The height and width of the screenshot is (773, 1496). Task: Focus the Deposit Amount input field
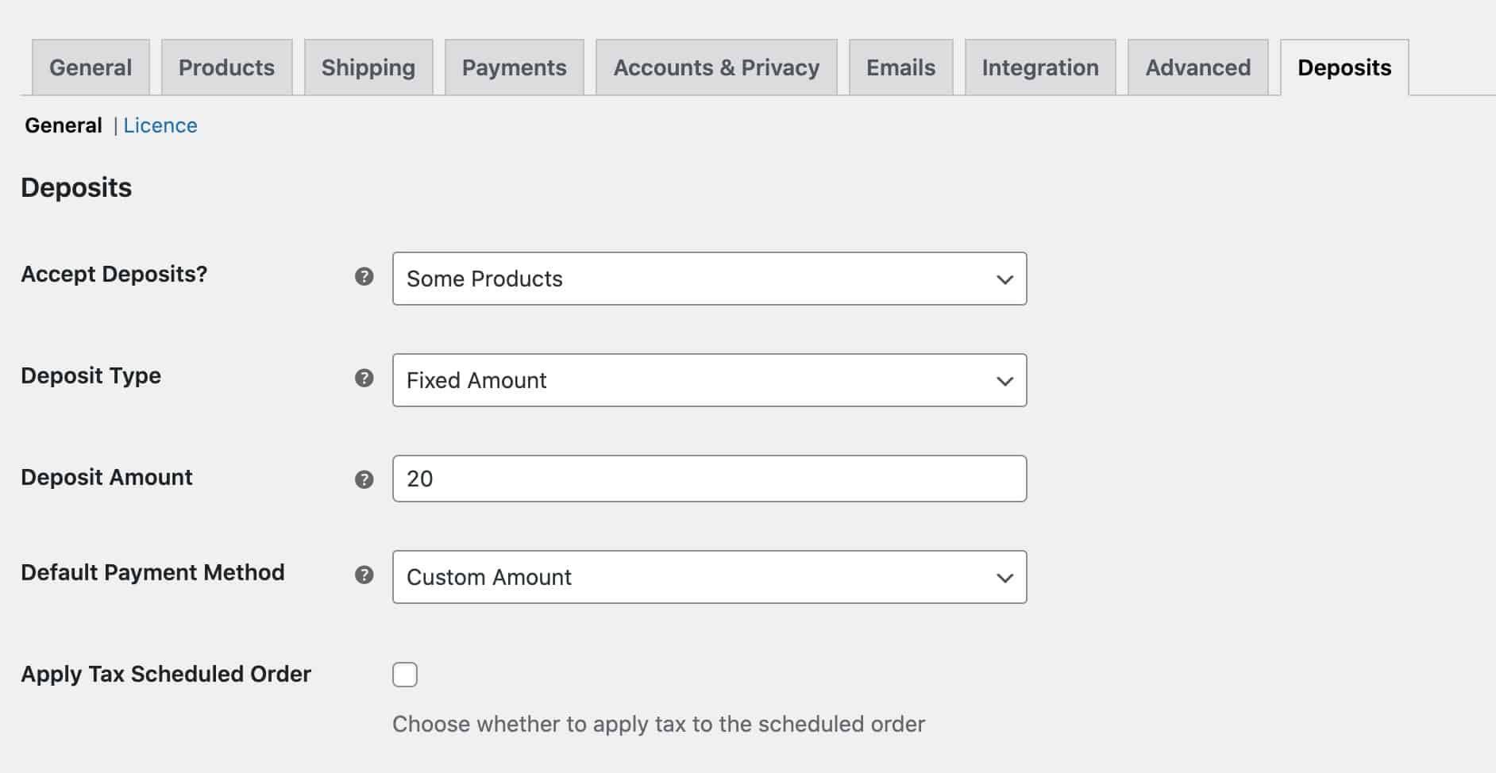pyautogui.click(x=709, y=479)
